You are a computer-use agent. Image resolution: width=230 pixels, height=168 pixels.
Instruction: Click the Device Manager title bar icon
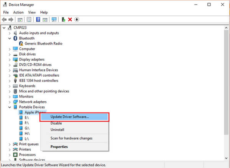point(5,5)
